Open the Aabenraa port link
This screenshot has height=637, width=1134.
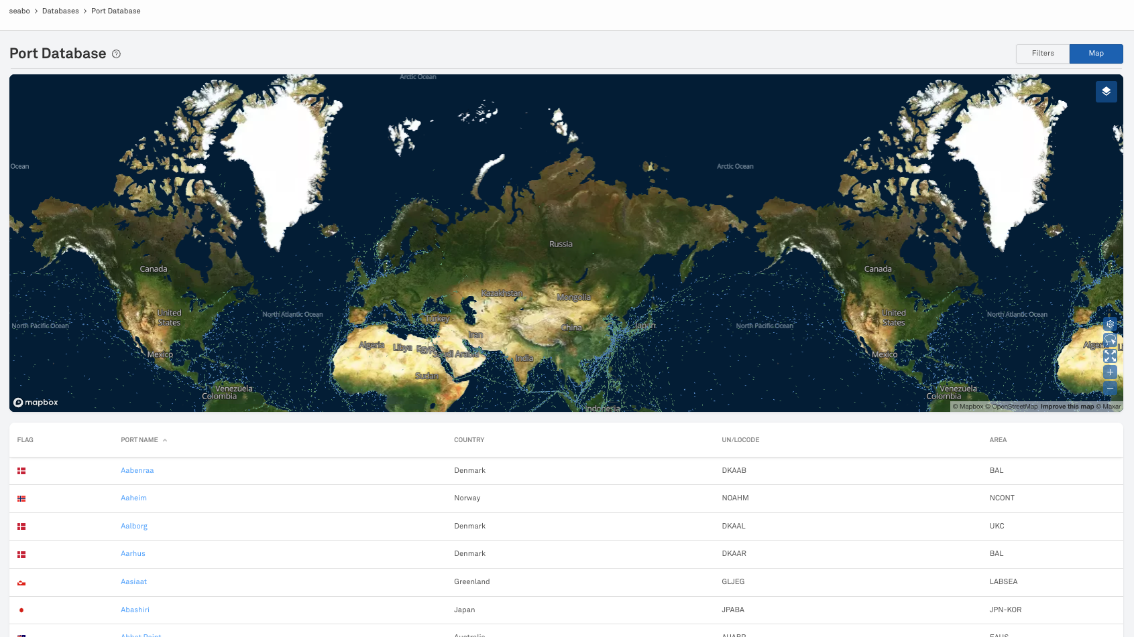137,471
